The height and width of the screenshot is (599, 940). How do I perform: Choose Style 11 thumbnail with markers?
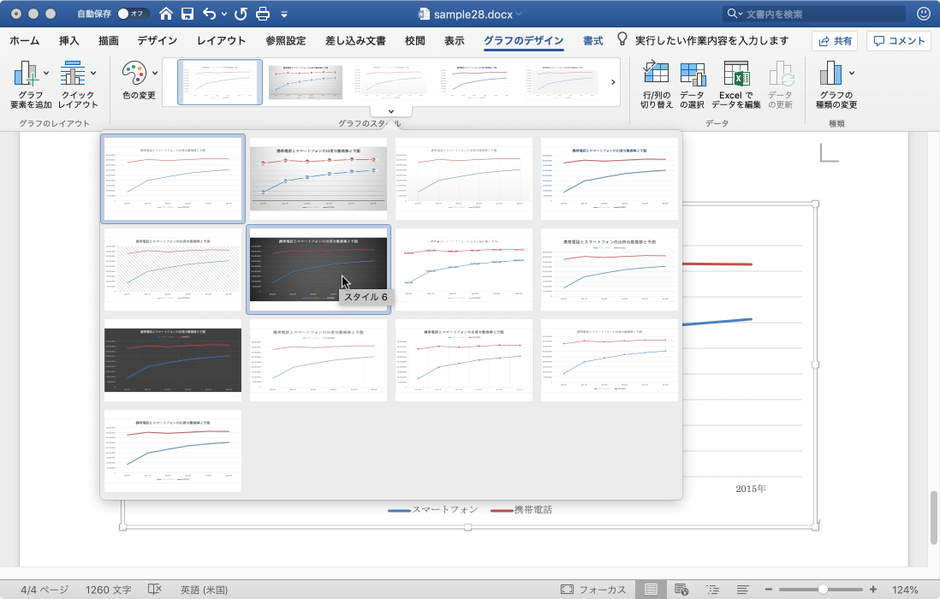[464, 360]
